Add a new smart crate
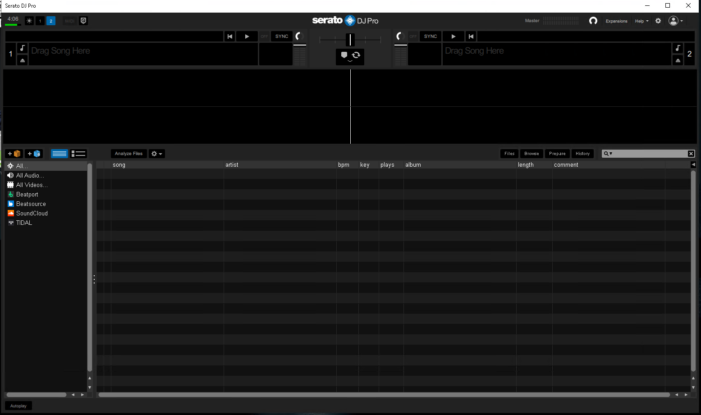This screenshot has width=701, height=415. pyautogui.click(x=34, y=154)
